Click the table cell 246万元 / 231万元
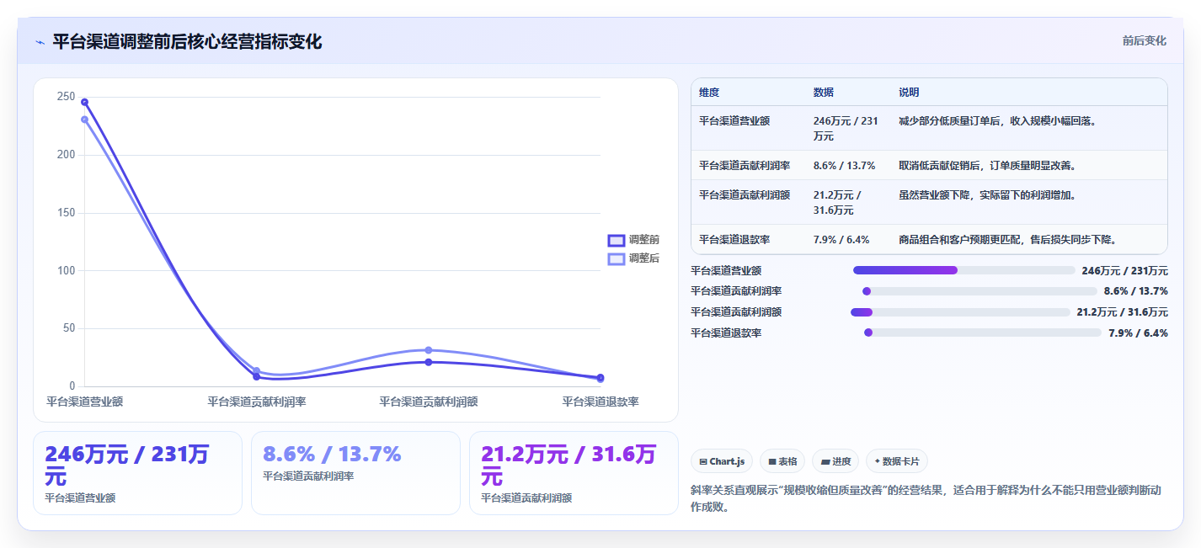The height and width of the screenshot is (548, 1201). pos(846,128)
